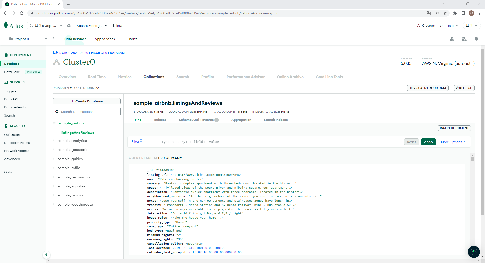This screenshot has height=263, width=485.
Task: Click the translate page icon
Action: [429, 13]
